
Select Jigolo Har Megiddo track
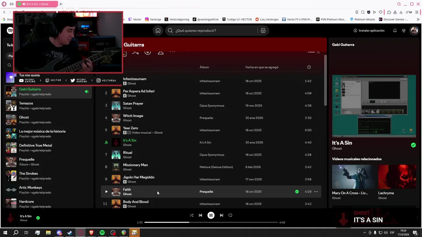coord(139,177)
